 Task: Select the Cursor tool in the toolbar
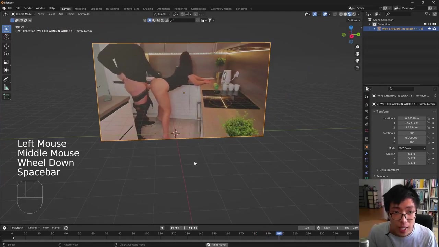pyautogui.click(x=6, y=37)
